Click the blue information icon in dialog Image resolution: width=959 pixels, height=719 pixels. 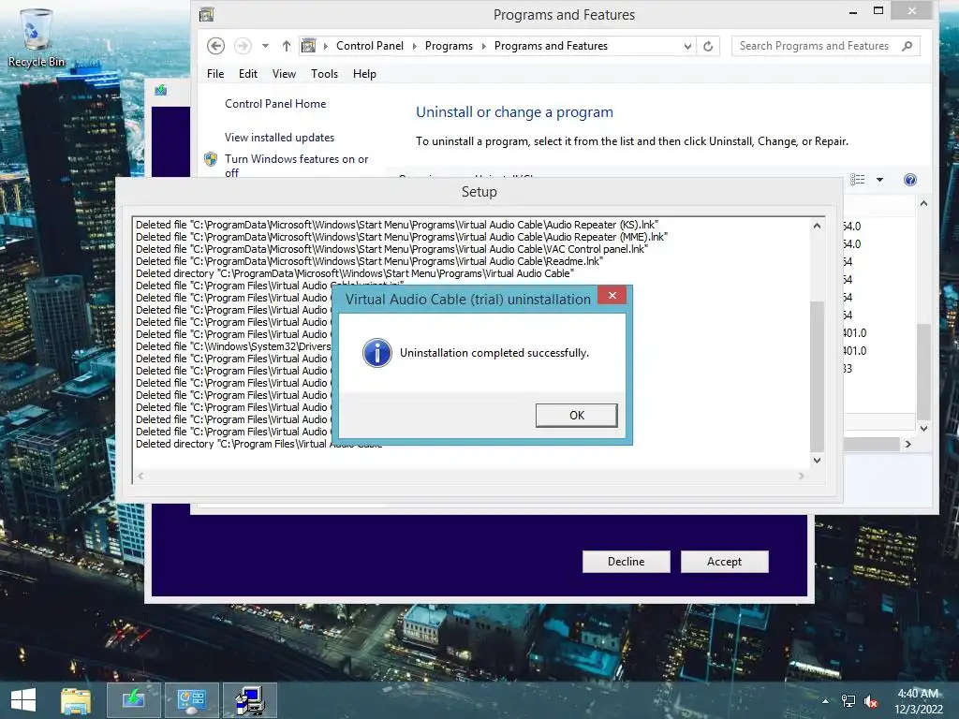pos(376,353)
